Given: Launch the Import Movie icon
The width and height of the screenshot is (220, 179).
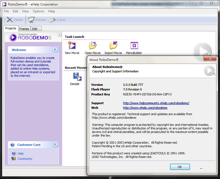Looking at the screenshot, I should coord(113,46).
